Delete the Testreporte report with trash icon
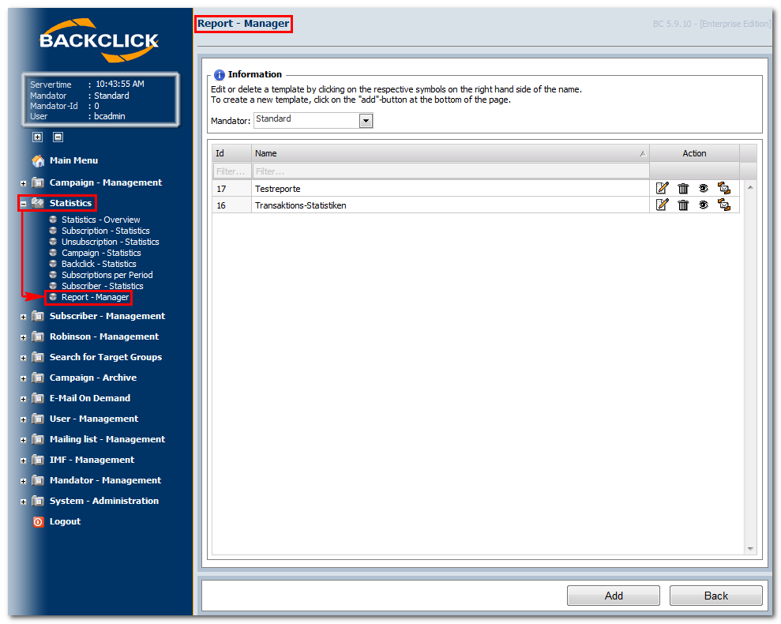The image size is (781, 624). (683, 189)
